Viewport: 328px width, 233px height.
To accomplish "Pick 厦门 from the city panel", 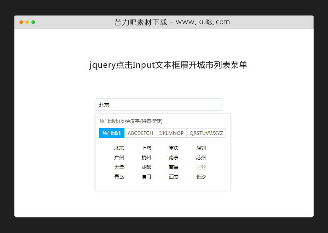I will pos(146,177).
